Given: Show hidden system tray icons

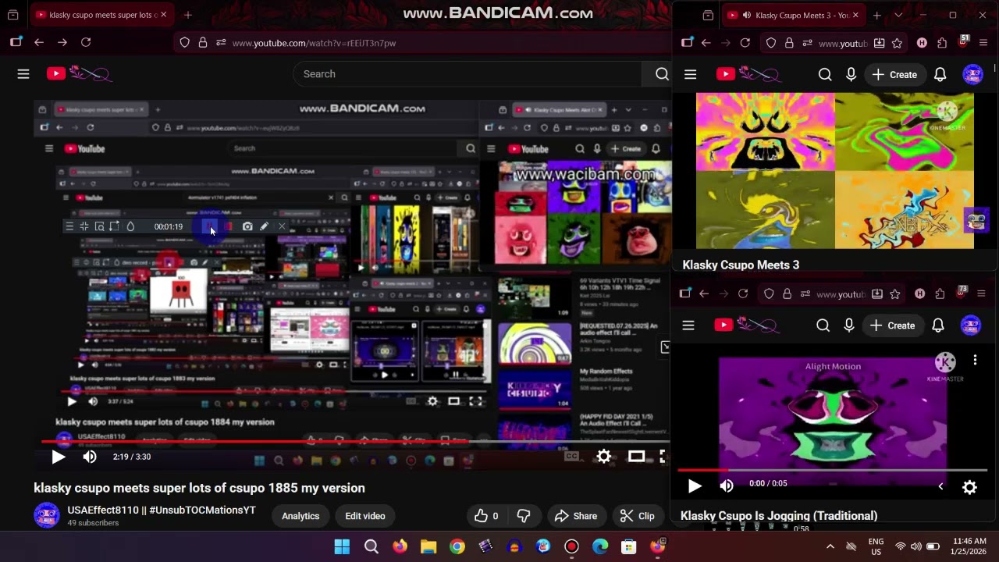Looking at the screenshot, I should click(830, 546).
